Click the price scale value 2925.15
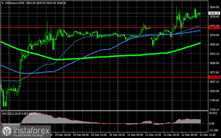This screenshot has width=221, height=138. tap(214, 54)
